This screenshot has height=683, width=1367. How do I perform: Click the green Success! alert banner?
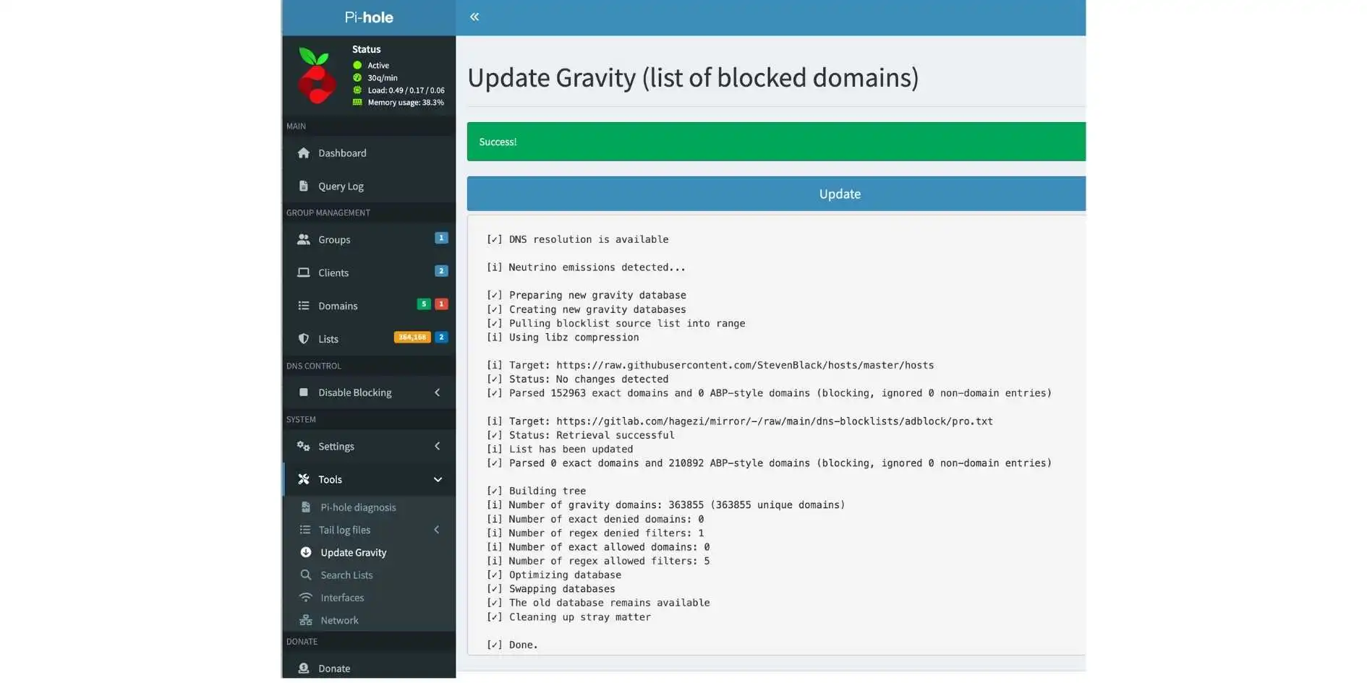776,142
